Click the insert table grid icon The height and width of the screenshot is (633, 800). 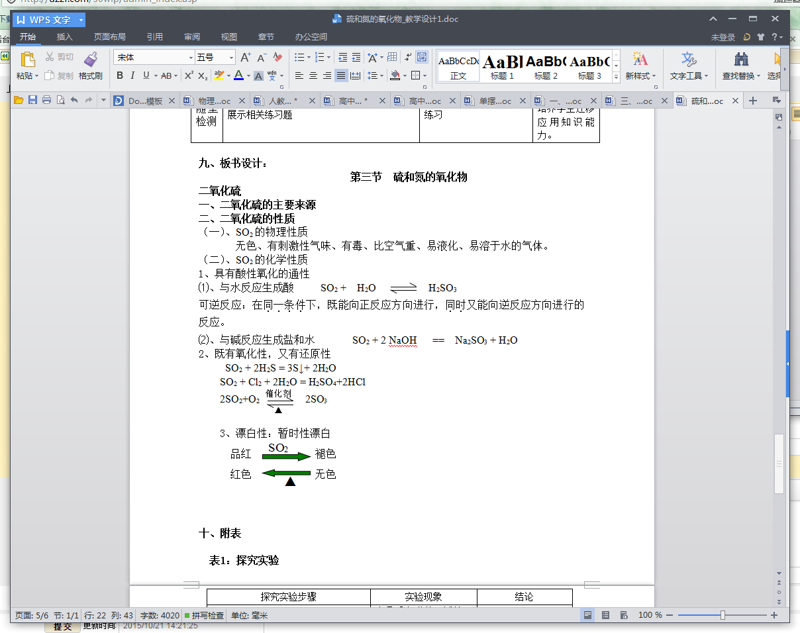pyautogui.click(x=392, y=58)
